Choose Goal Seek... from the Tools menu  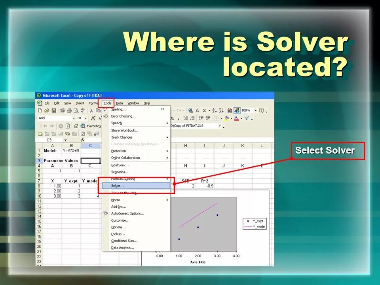pyautogui.click(x=136, y=165)
